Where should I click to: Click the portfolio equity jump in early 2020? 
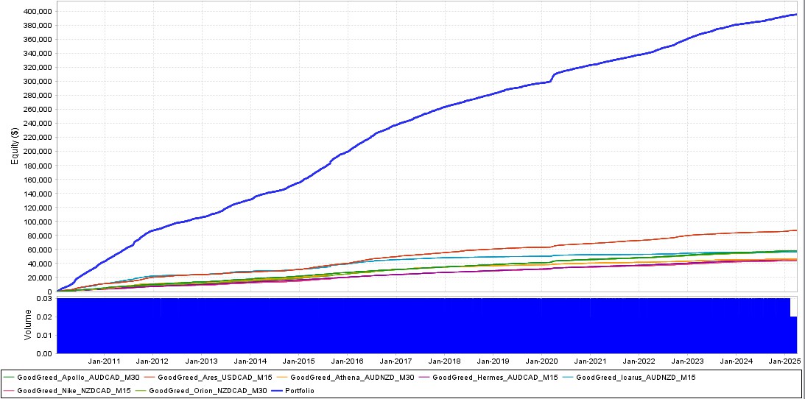[x=553, y=77]
